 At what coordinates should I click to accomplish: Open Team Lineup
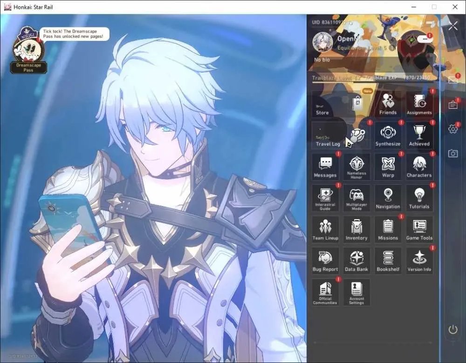coord(325,230)
